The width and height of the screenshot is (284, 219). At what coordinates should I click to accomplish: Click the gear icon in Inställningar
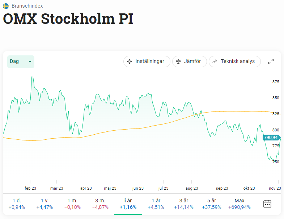click(130, 62)
